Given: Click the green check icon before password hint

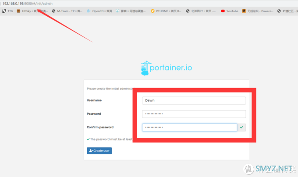Looking at the screenshot, I should pos(88,139).
